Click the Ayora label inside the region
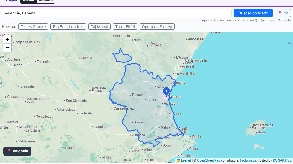This screenshot has width=293, height=164. point(138,122)
